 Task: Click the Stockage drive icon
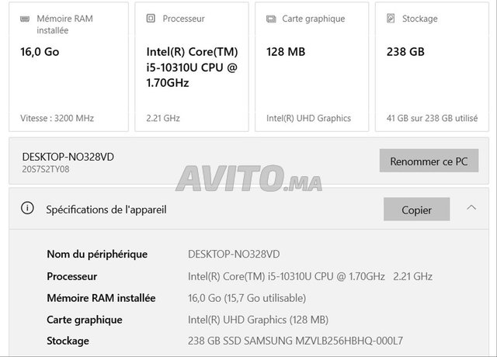coord(391,19)
